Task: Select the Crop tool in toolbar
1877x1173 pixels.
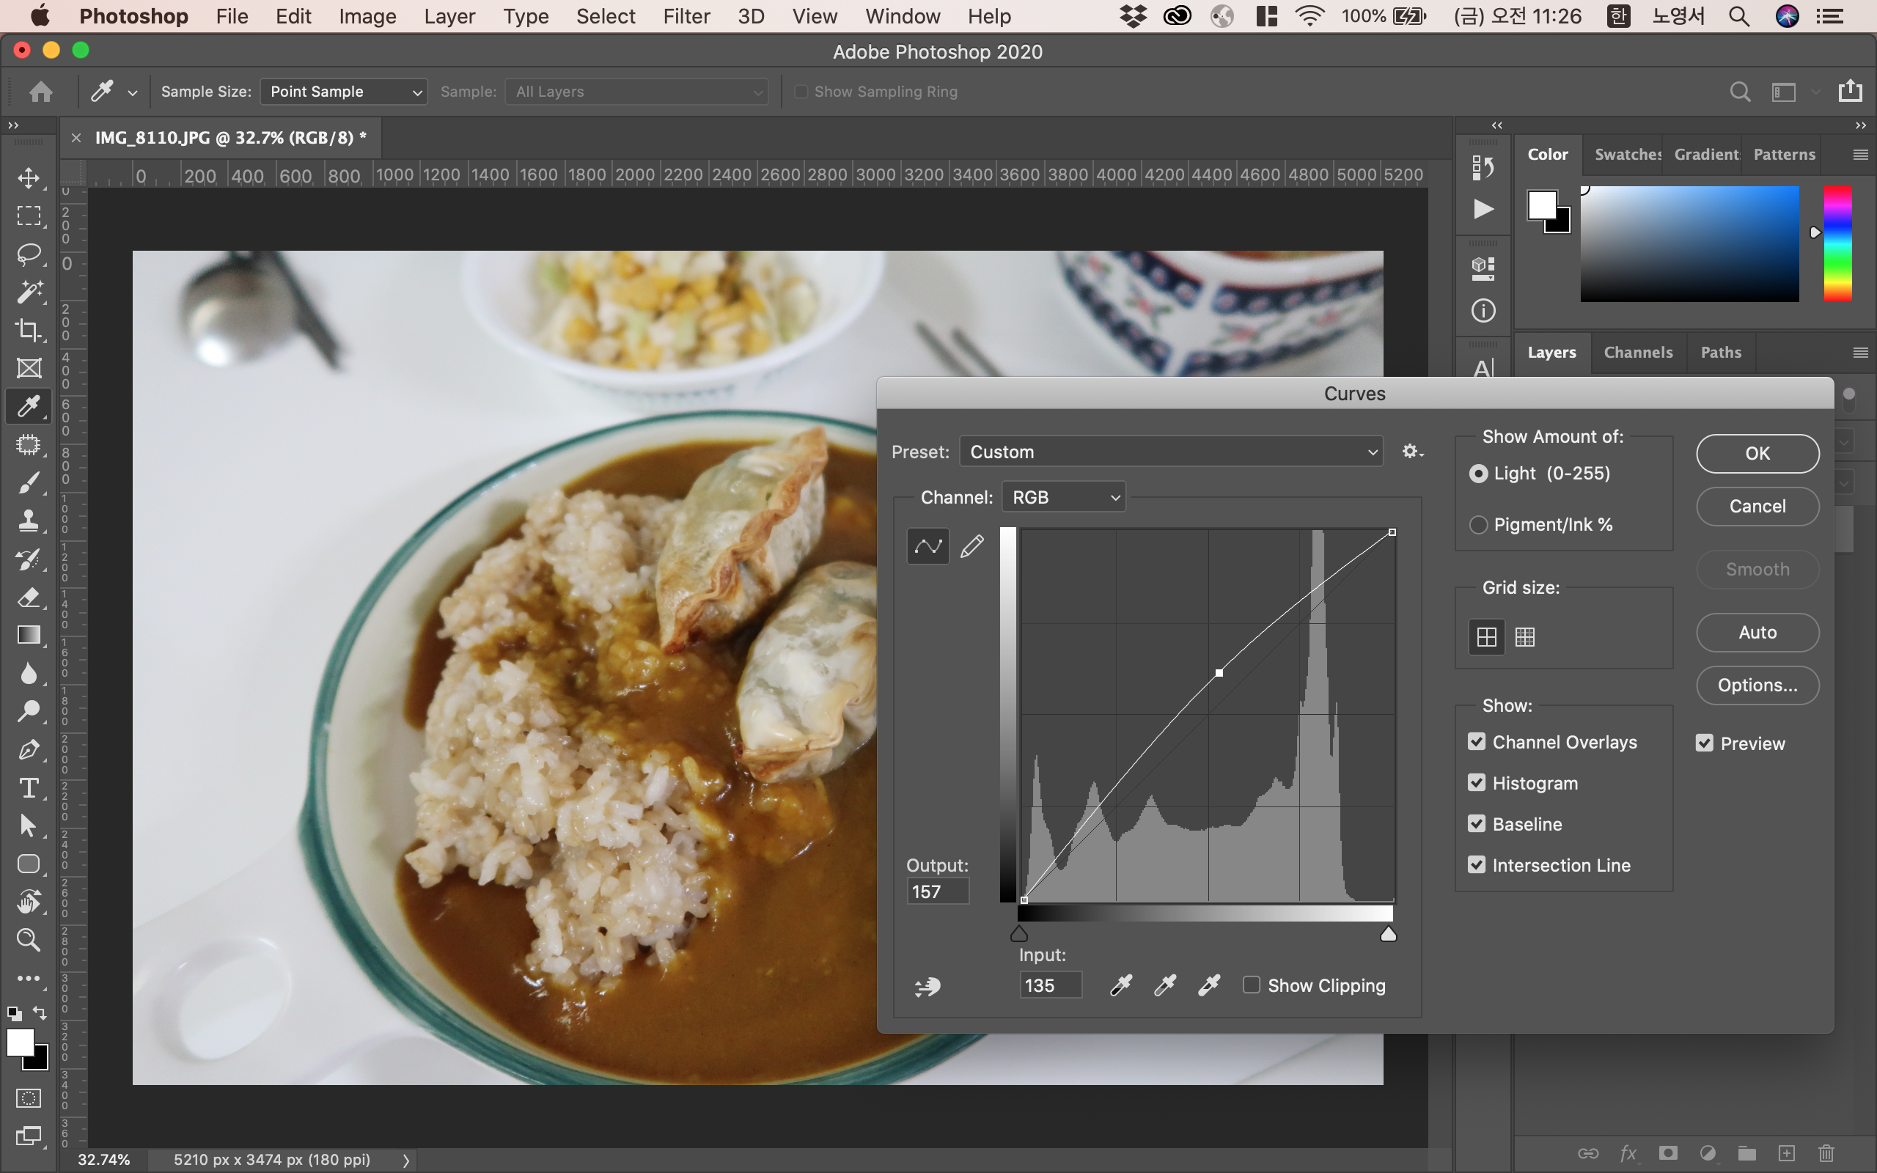Action: (29, 331)
